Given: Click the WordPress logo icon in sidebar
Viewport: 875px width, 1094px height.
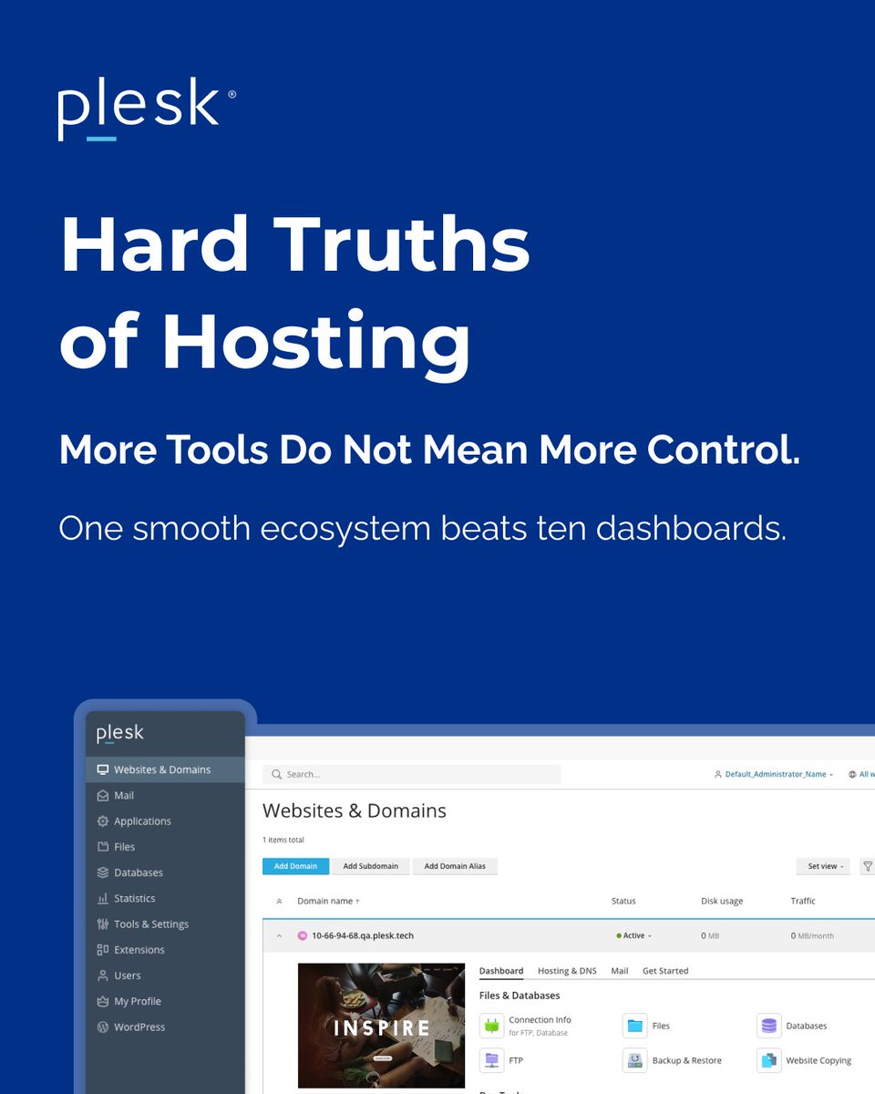Looking at the screenshot, I should click(x=103, y=1027).
